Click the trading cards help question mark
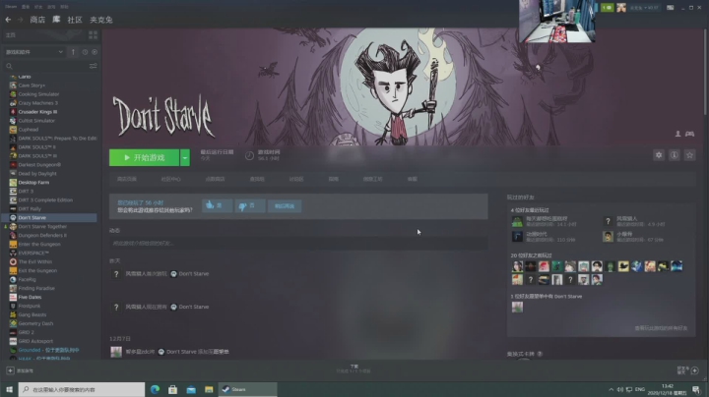 (x=540, y=354)
